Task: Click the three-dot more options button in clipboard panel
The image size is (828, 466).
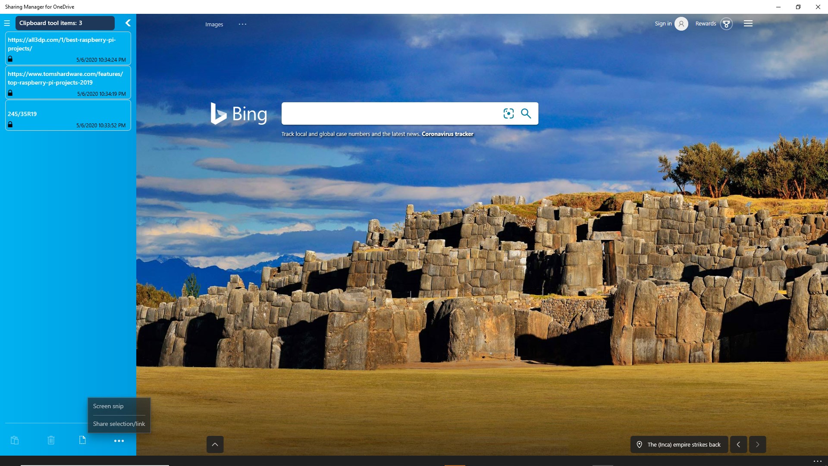Action: (x=119, y=441)
